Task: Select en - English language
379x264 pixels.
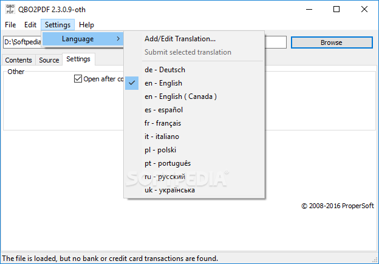Action: pyautogui.click(x=194, y=83)
